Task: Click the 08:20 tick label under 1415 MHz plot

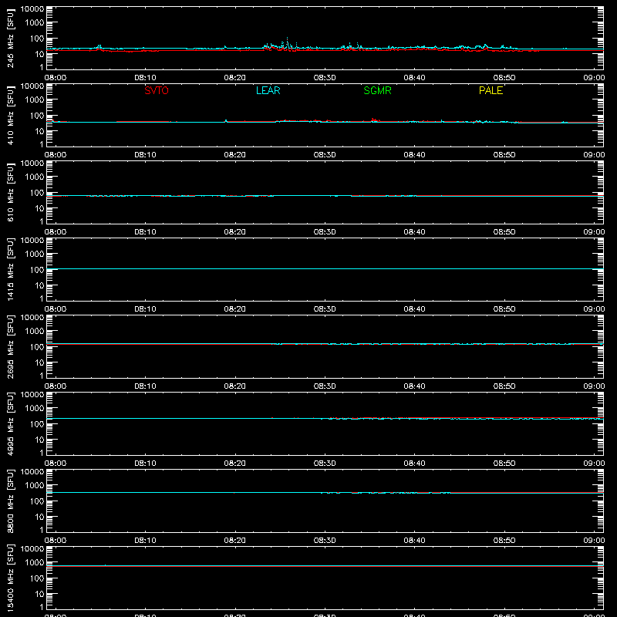Action: tap(235, 309)
